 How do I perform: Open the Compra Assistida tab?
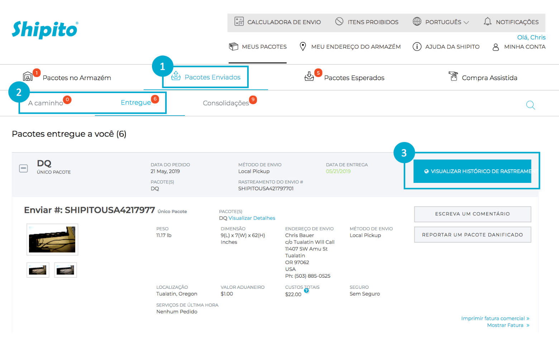pos(489,78)
